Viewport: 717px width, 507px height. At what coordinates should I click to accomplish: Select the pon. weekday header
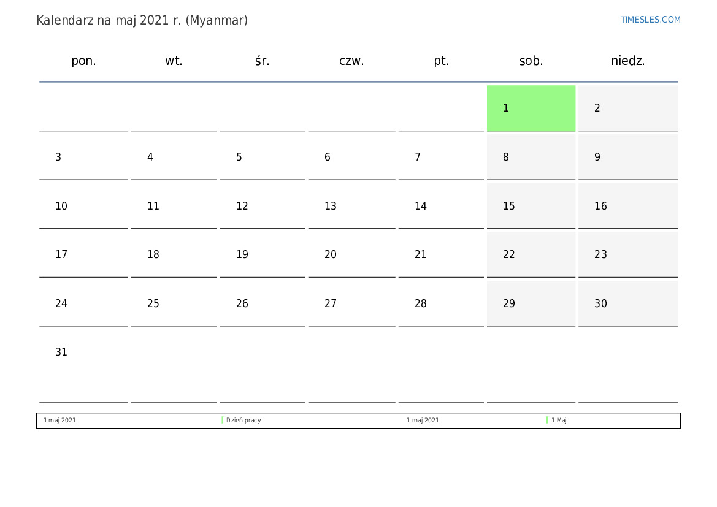click(x=83, y=61)
